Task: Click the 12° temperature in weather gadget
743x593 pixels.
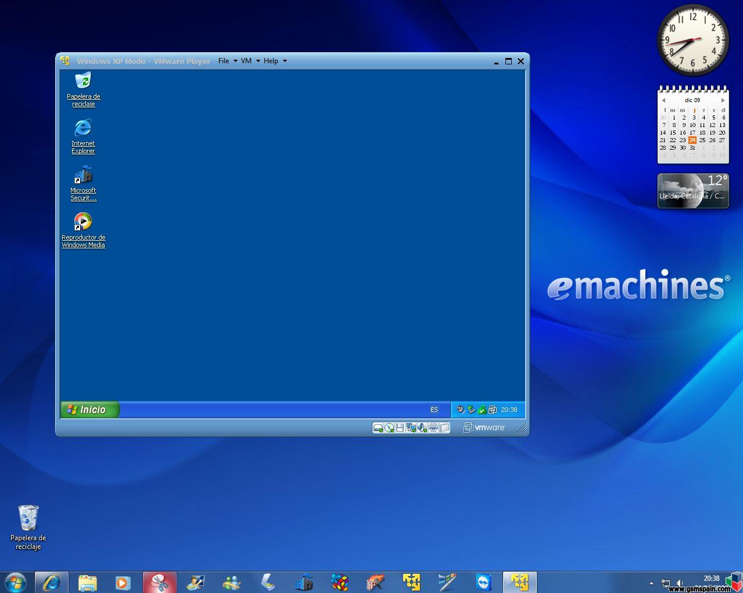Action: pos(717,180)
